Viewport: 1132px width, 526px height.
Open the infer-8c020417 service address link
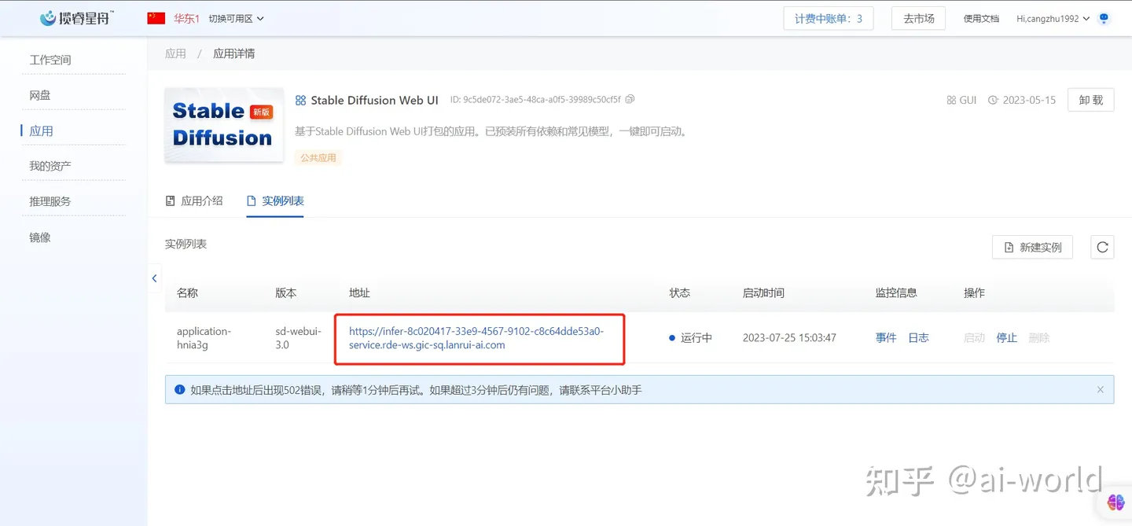coord(476,338)
